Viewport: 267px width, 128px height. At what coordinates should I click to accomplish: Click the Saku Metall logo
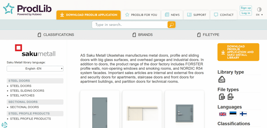pyautogui.click(x=35, y=50)
